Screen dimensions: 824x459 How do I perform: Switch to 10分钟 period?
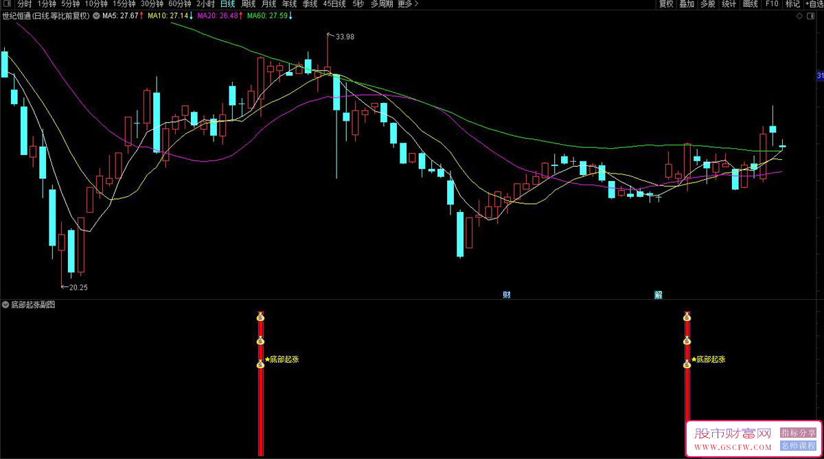click(96, 4)
